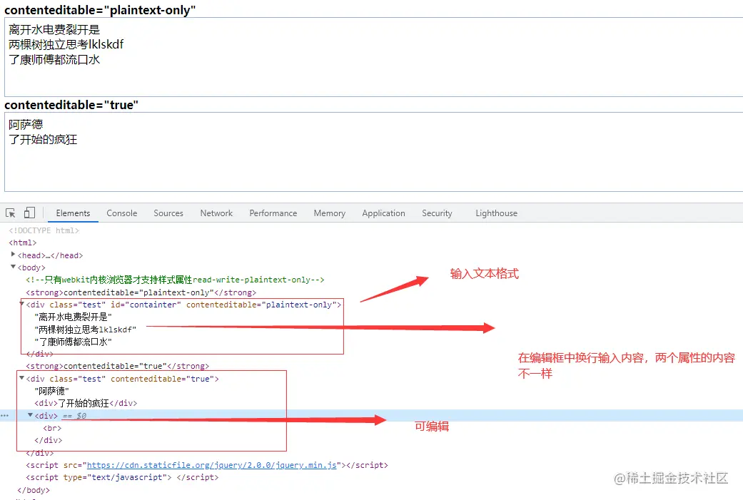This screenshot has height=500, width=743.
Task: Open the Network tab
Action: point(216,213)
